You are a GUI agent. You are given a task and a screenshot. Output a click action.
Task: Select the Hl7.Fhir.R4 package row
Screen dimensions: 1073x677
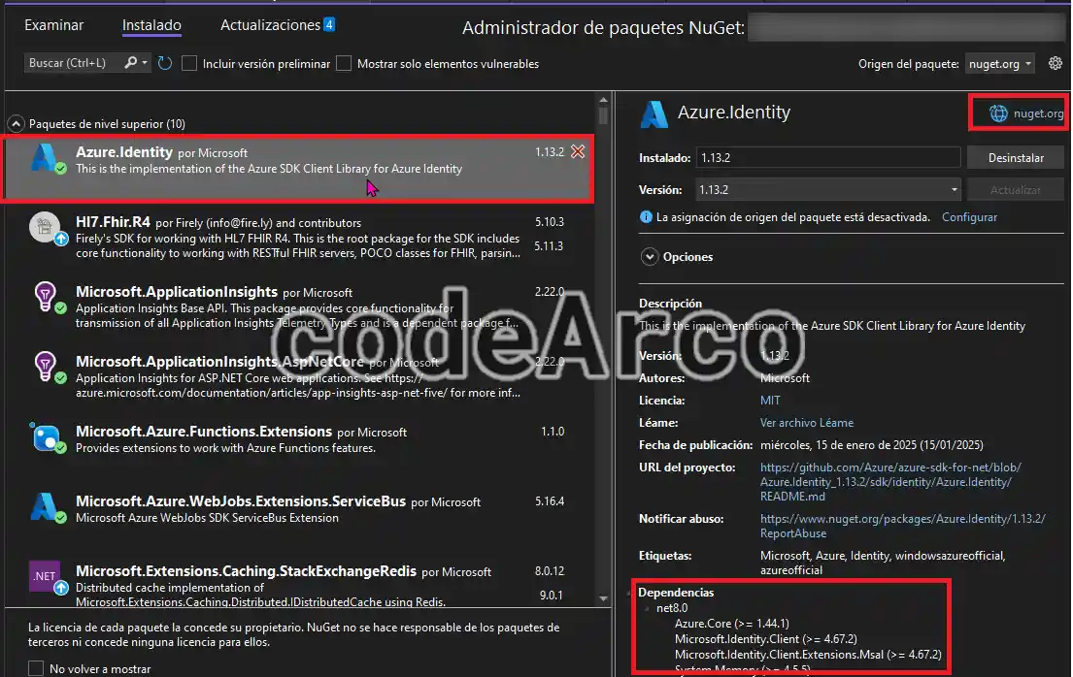pyautogui.click(x=299, y=237)
